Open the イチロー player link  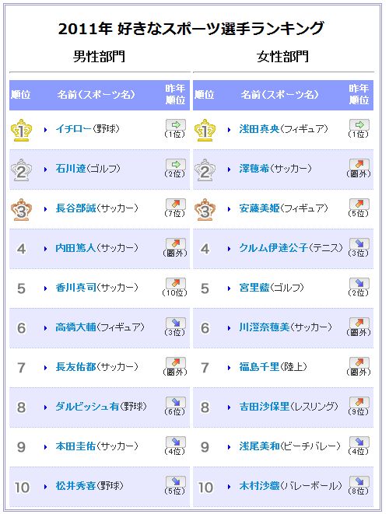coord(73,129)
